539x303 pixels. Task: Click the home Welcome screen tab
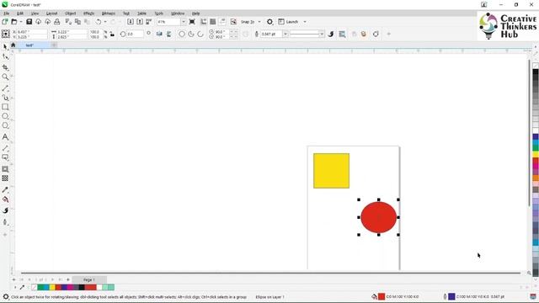tap(13, 45)
